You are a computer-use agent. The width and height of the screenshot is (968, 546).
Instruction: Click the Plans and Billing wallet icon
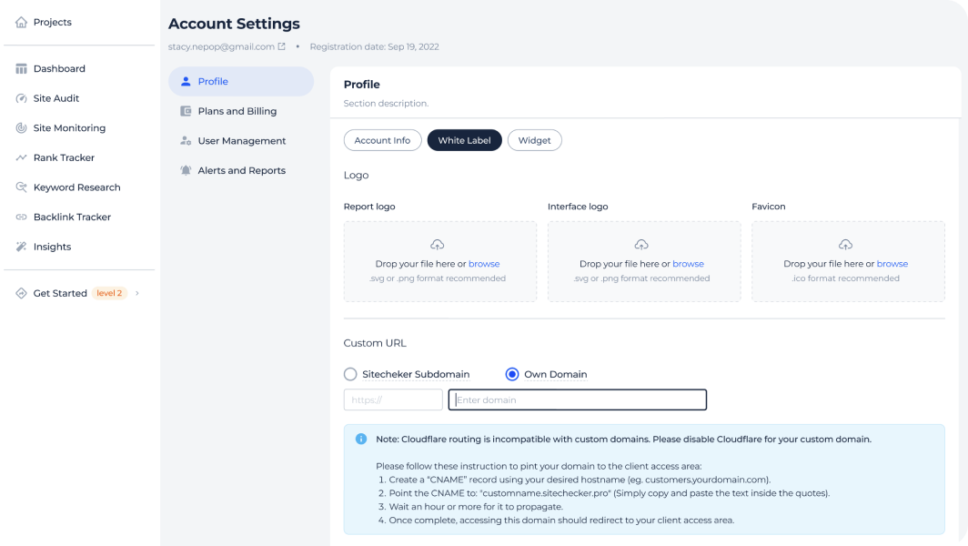(186, 111)
